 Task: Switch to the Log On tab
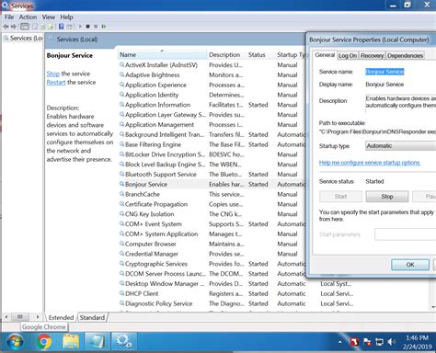pos(348,55)
